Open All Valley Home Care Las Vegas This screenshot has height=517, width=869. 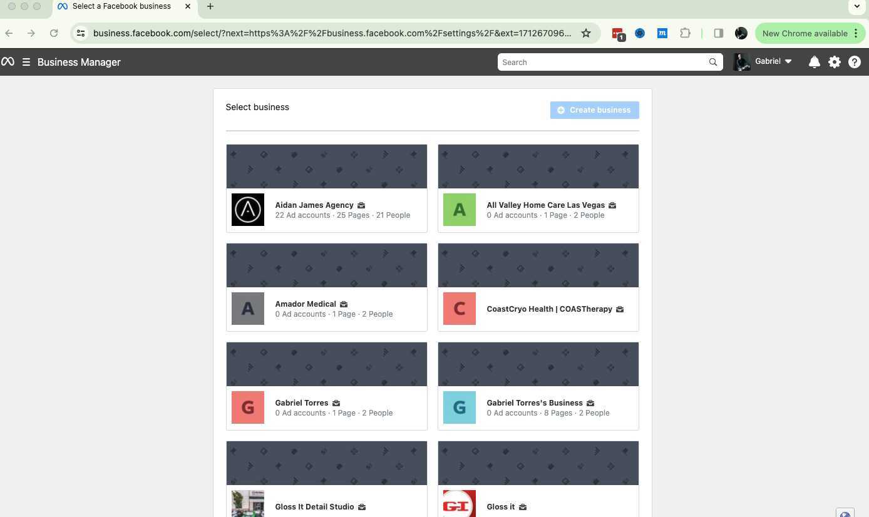click(x=546, y=205)
